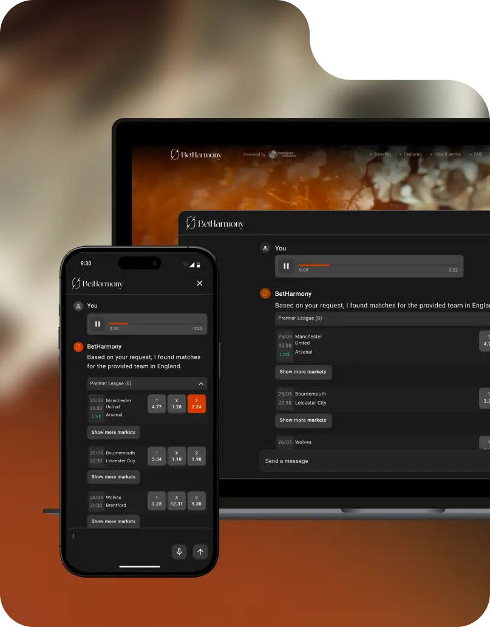Image resolution: width=490 pixels, height=627 pixels.
Task: Click the LIVE label on the laptop match
Action: tap(285, 355)
